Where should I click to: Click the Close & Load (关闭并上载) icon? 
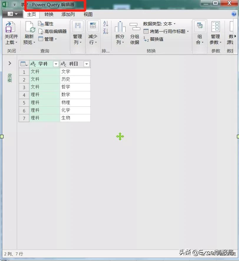(x=10, y=27)
